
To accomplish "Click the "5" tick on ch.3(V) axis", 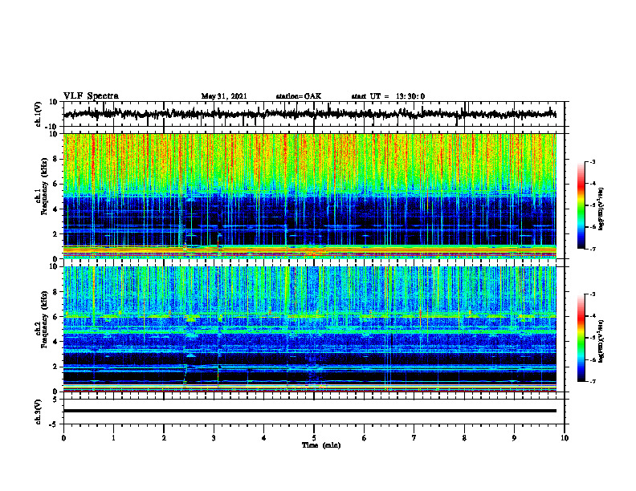I will click(x=56, y=400).
